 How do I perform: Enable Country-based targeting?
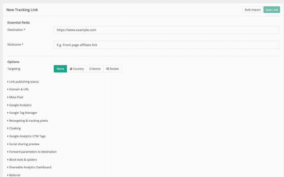(x=77, y=68)
